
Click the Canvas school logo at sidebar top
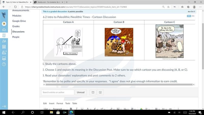click(4, 15)
